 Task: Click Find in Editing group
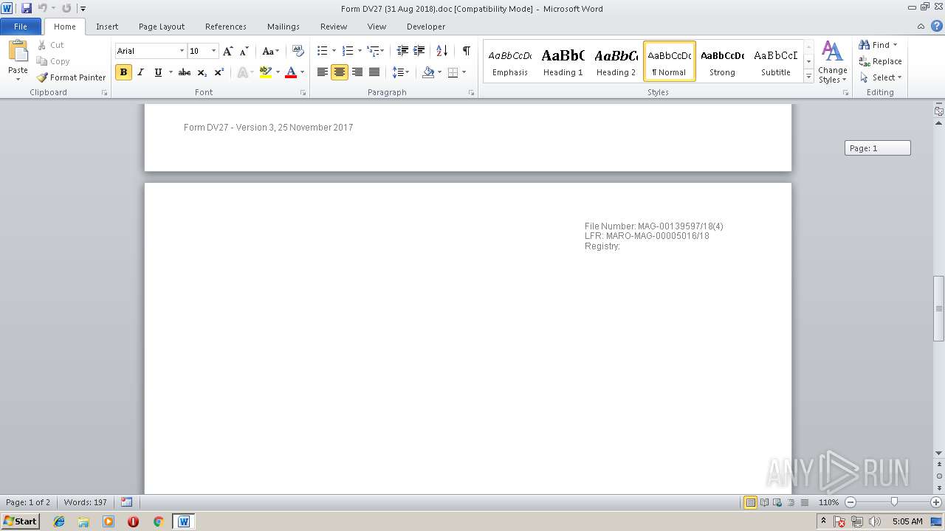click(879, 45)
